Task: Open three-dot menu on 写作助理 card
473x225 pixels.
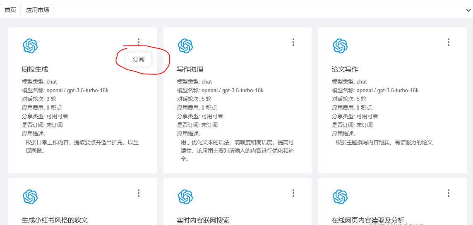Action: coord(293,42)
